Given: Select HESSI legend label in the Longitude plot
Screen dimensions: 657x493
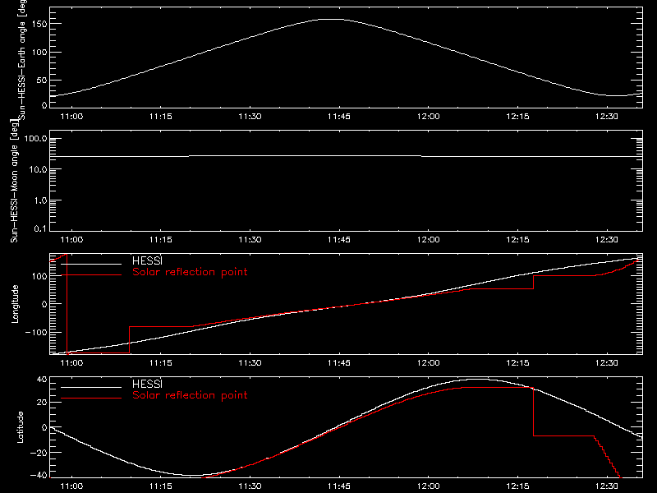Looking at the screenshot, I should (x=147, y=260).
